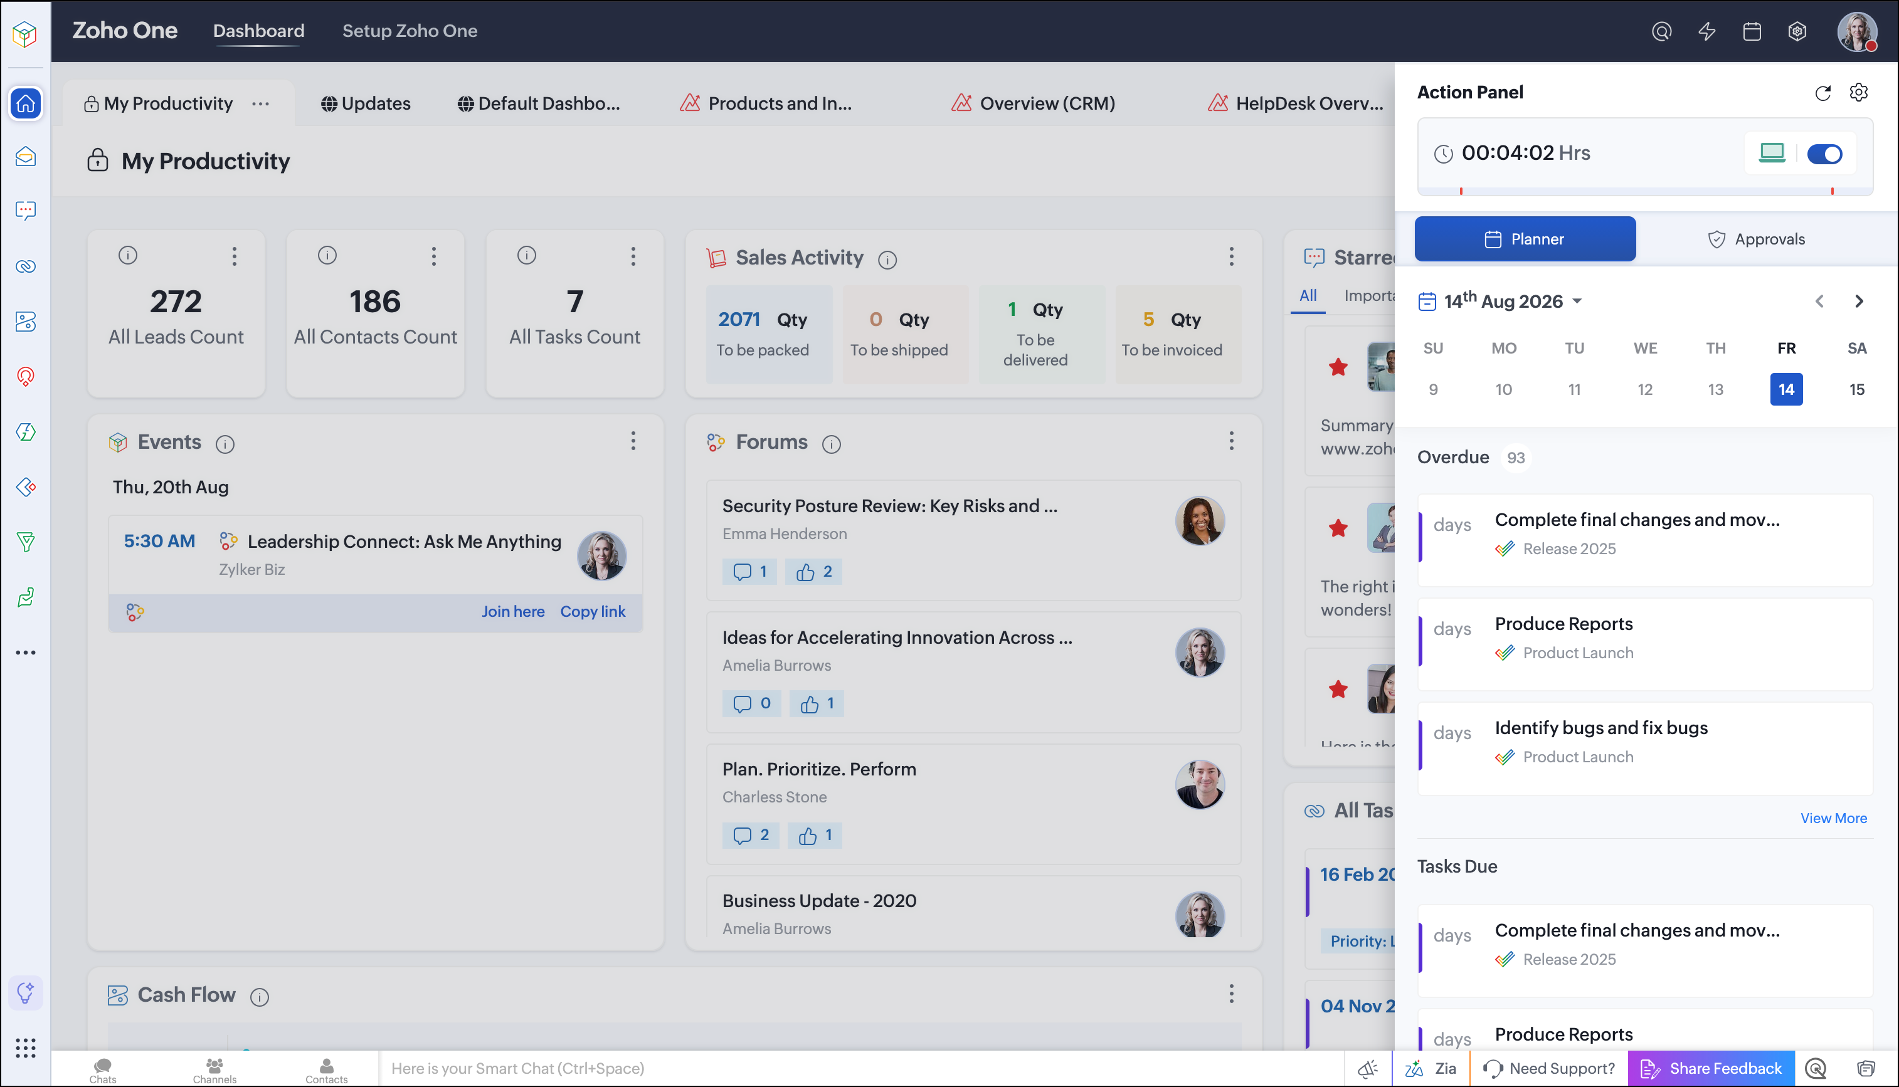Click Need Support? button
The height and width of the screenshot is (1087, 1899).
pyautogui.click(x=1549, y=1068)
